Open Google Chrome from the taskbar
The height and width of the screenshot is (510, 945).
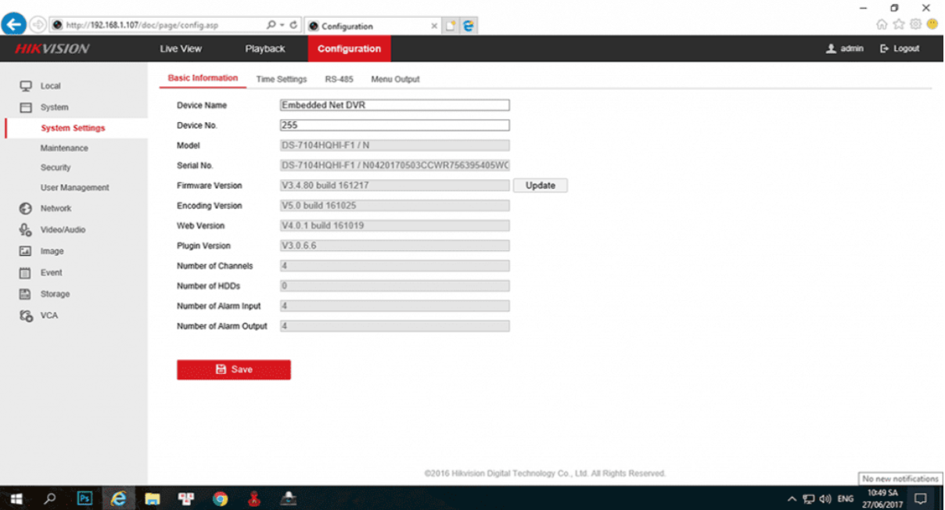220,498
